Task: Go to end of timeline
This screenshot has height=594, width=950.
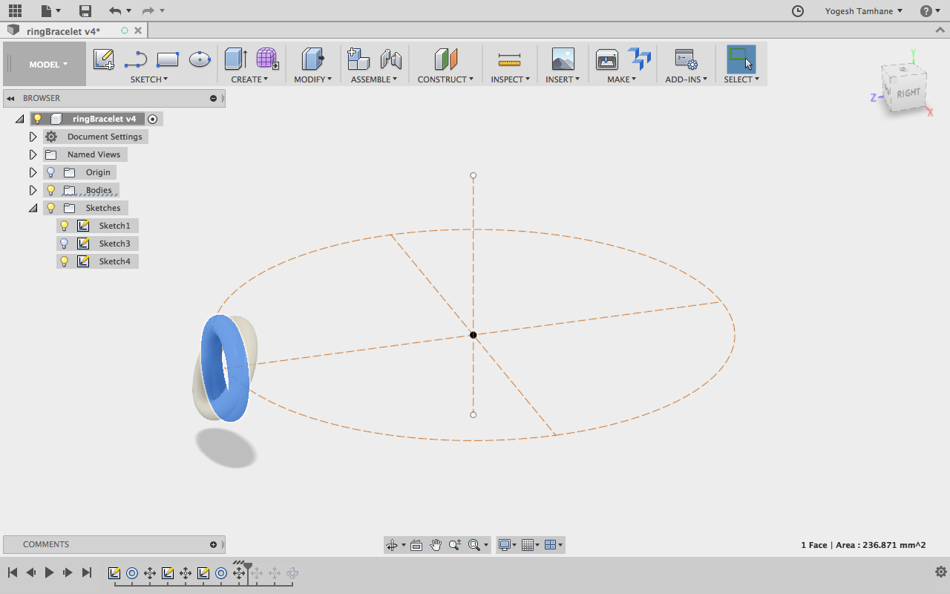Action: coord(87,572)
